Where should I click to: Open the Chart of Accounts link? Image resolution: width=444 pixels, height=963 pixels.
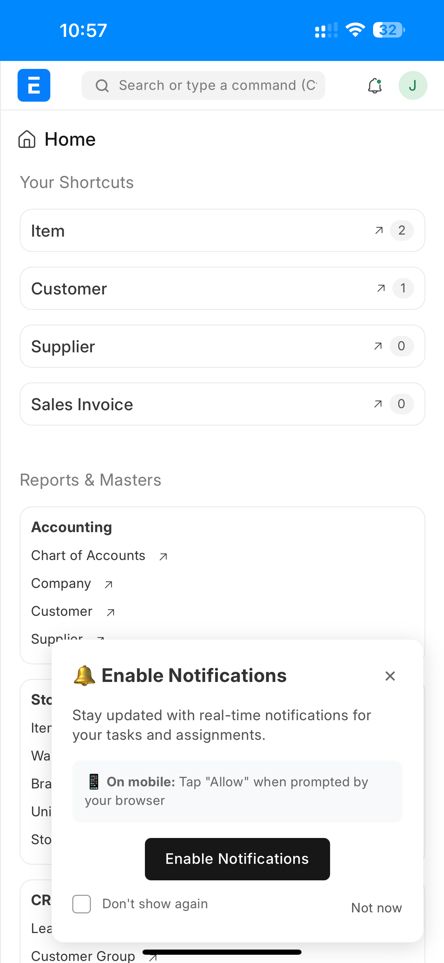88,556
